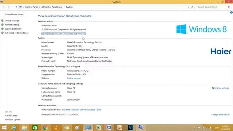Go back with the Back arrow

point(3,7)
